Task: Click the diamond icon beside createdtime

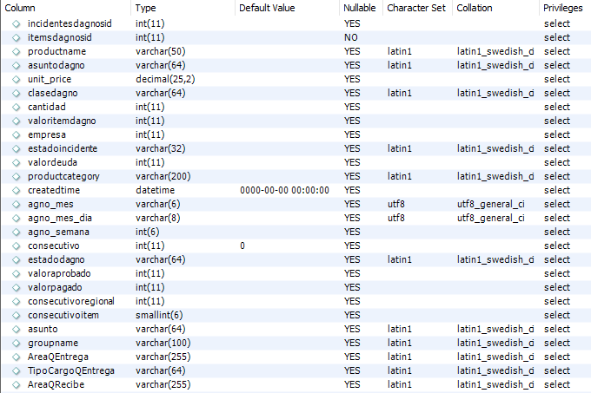Action: pos(16,190)
